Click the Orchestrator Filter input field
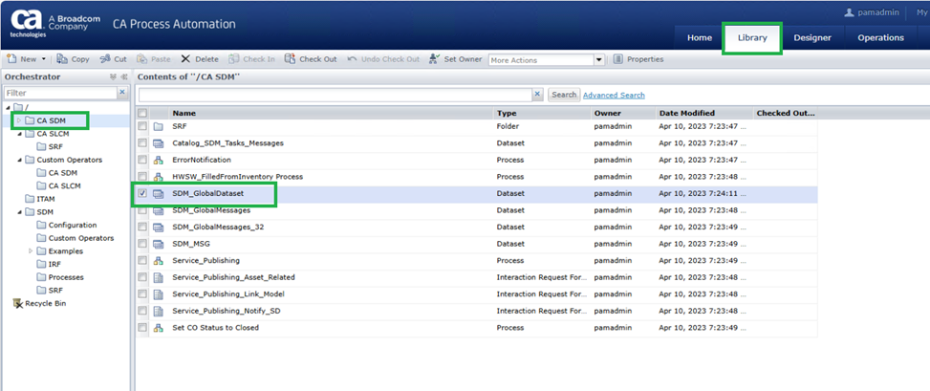 60,93
